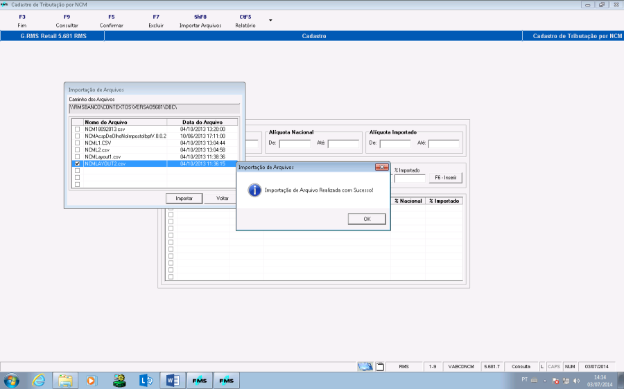This screenshot has width=624, height=389.
Task: Click the keyboard icon next to PT
Action: pyautogui.click(x=534, y=380)
